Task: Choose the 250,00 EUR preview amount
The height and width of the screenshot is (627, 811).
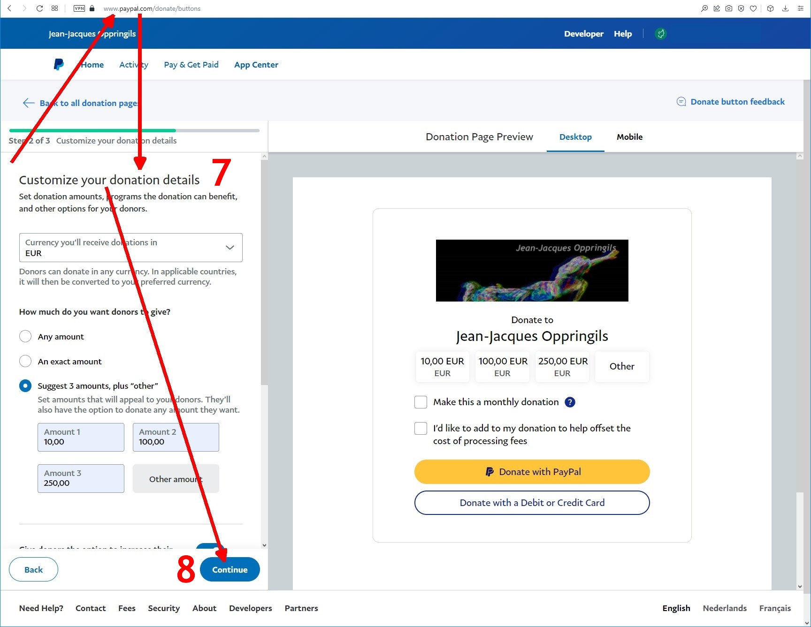Action: 562,367
